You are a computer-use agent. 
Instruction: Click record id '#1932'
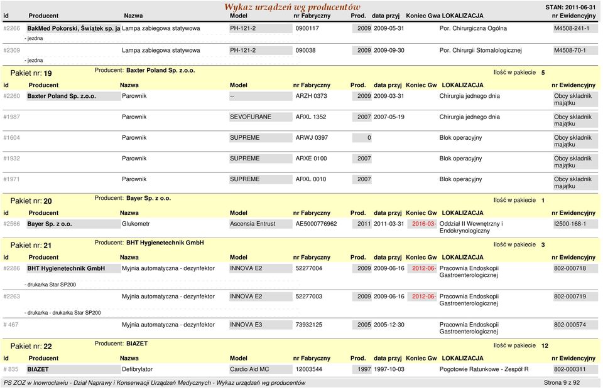pyautogui.click(x=11, y=159)
